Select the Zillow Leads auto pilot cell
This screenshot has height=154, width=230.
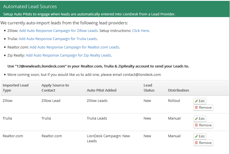[97, 101]
